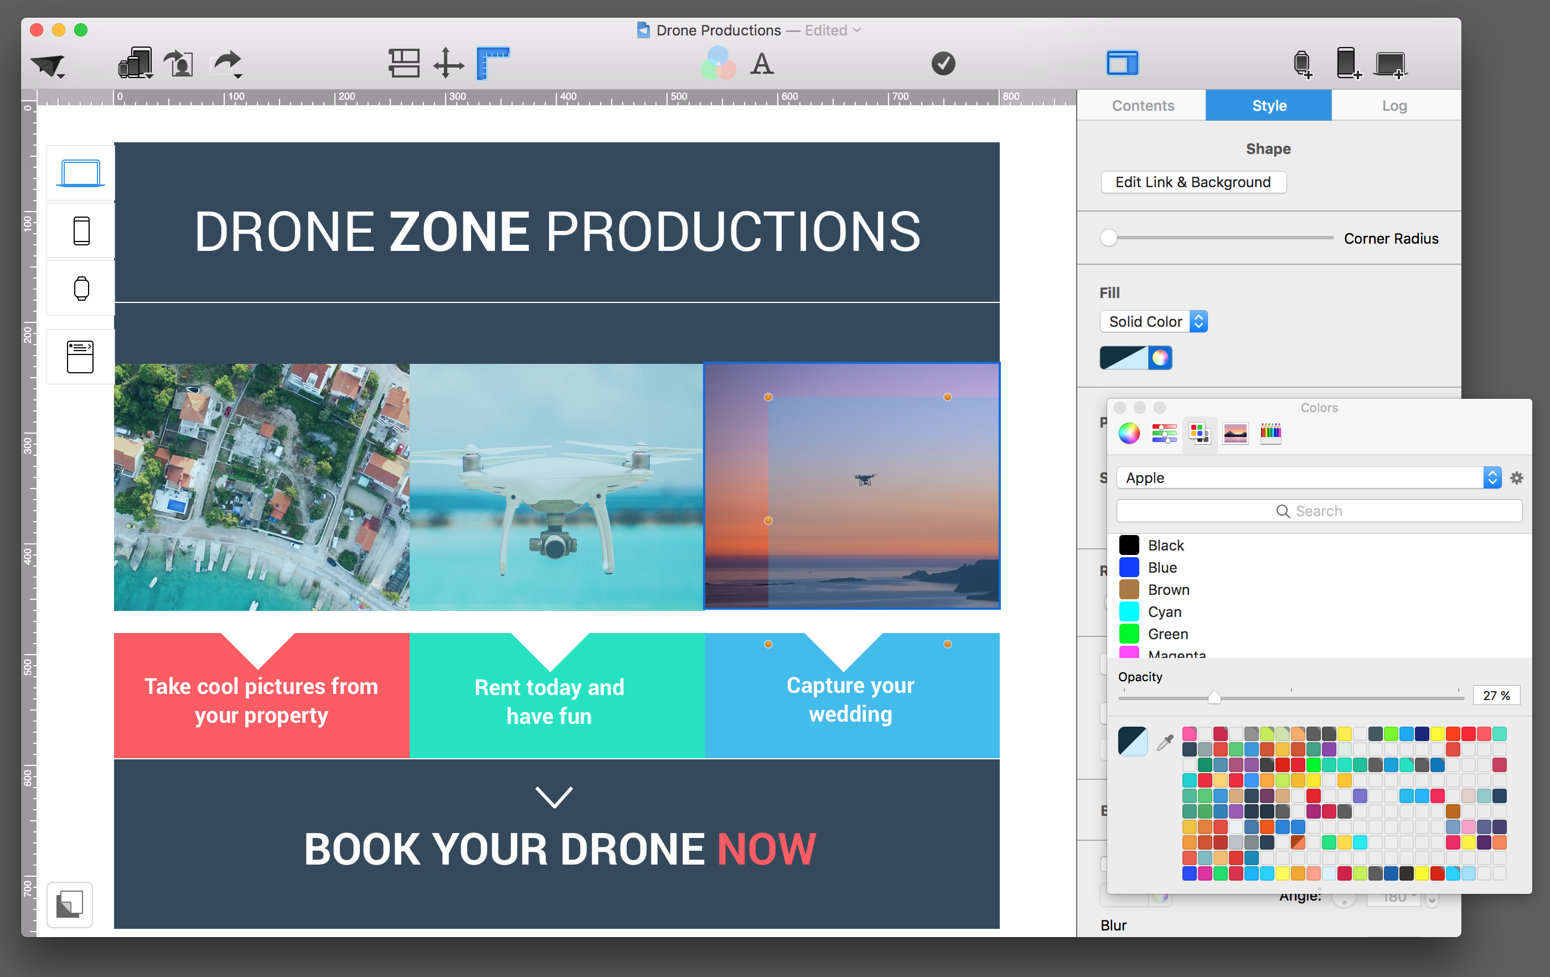Viewport: 1550px width, 977px height.
Task: Add a laptop breakpoint with plus
Action: (x=1391, y=64)
